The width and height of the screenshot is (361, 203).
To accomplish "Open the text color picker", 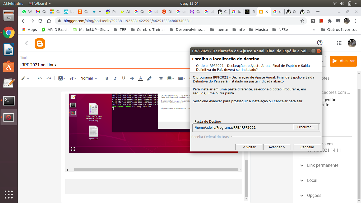I will click(x=141, y=78).
